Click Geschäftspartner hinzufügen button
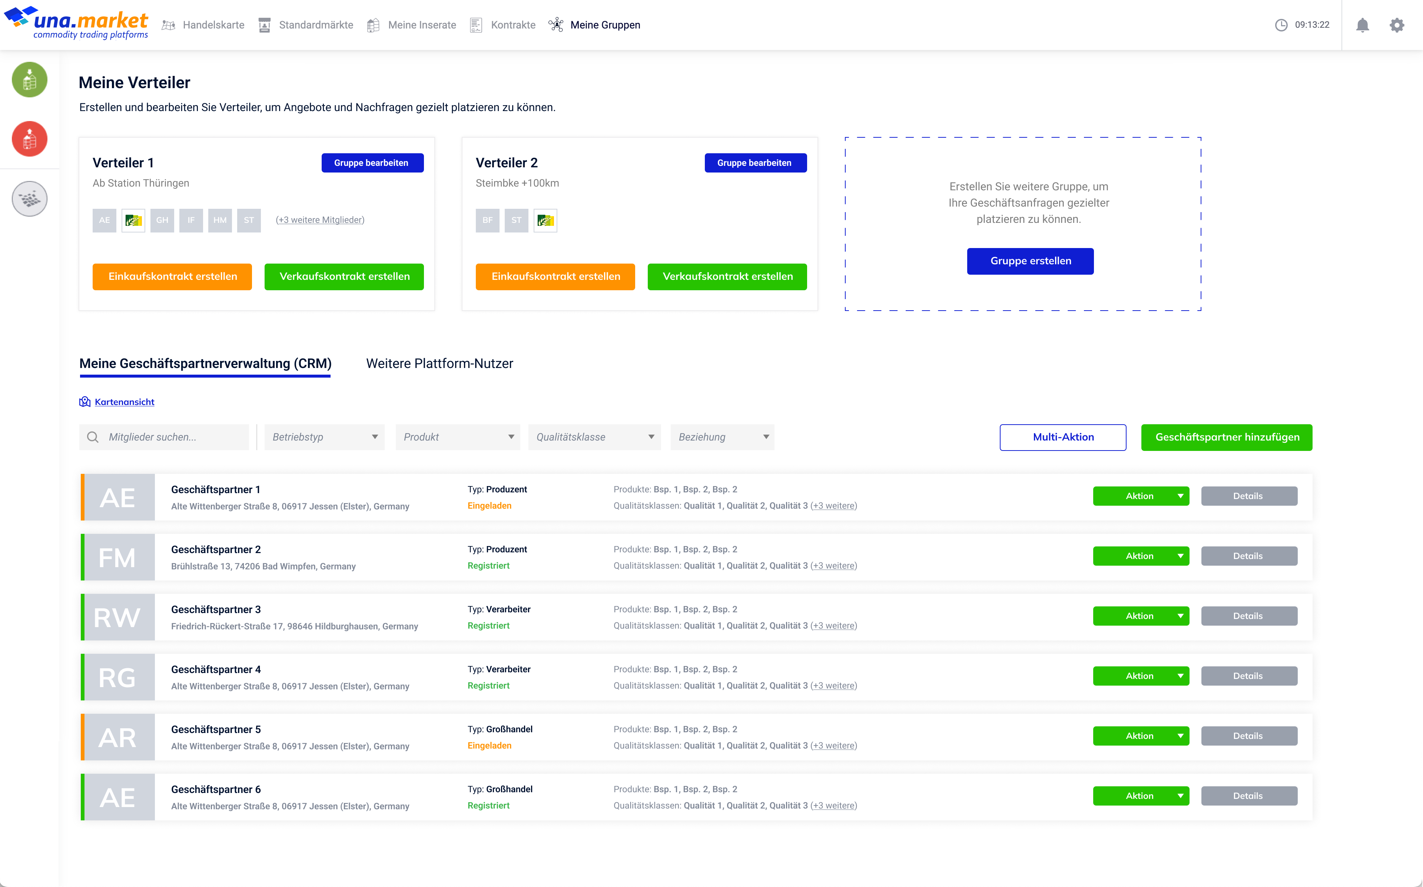This screenshot has height=887, width=1423. point(1226,437)
